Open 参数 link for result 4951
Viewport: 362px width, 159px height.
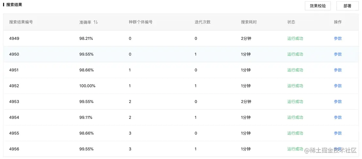coord(337,70)
